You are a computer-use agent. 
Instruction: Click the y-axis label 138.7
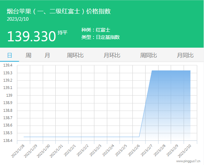coord(8,118)
